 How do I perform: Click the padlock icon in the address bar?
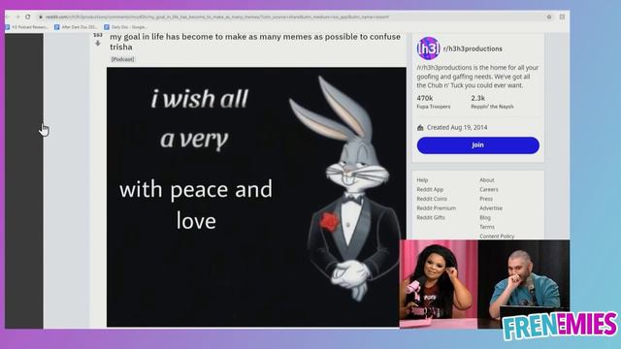tap(40, 17)
